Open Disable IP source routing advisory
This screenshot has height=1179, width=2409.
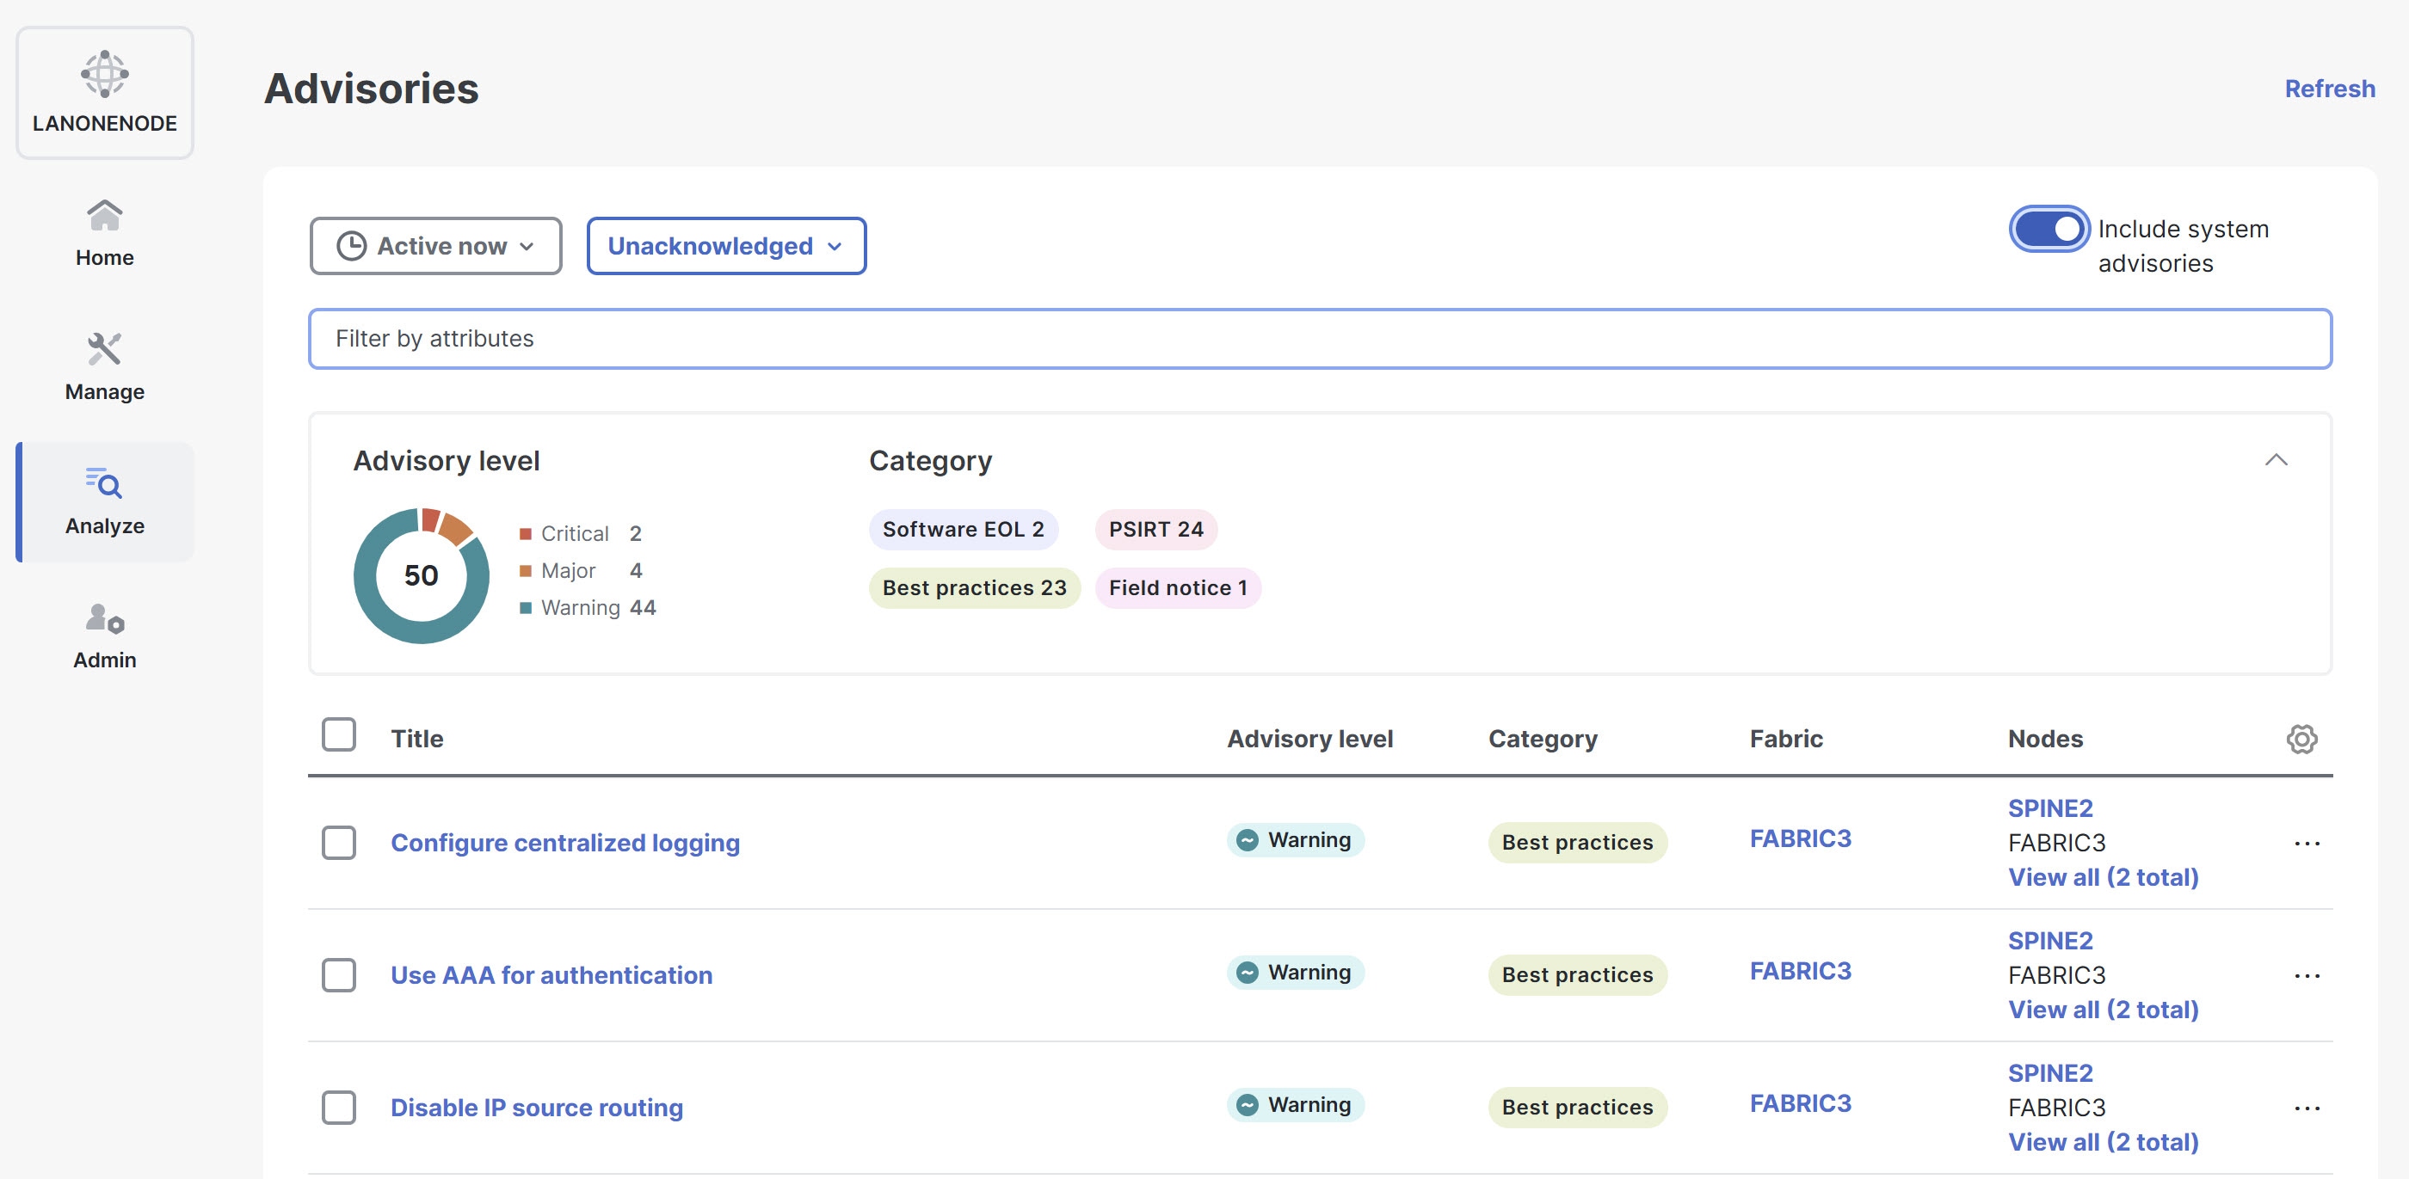(x=536, y=1108)
